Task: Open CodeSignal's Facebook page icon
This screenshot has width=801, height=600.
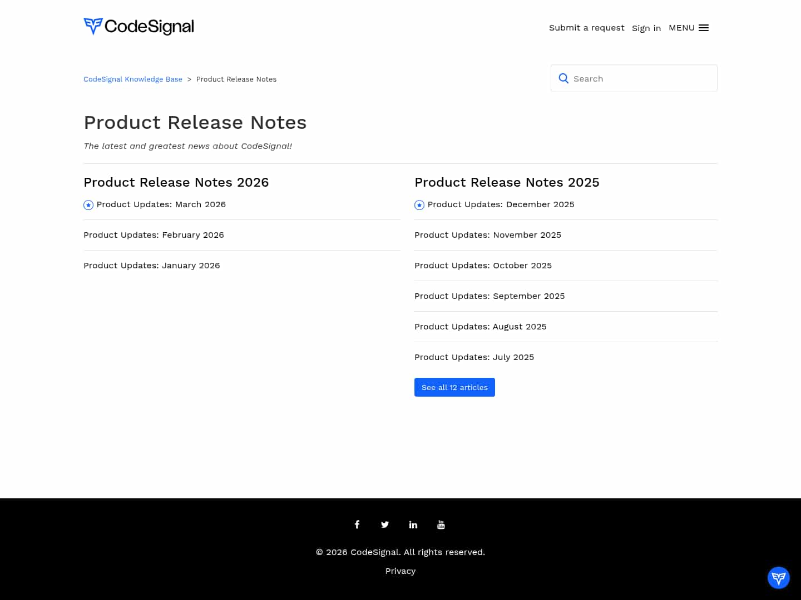Action: [357, 524]
